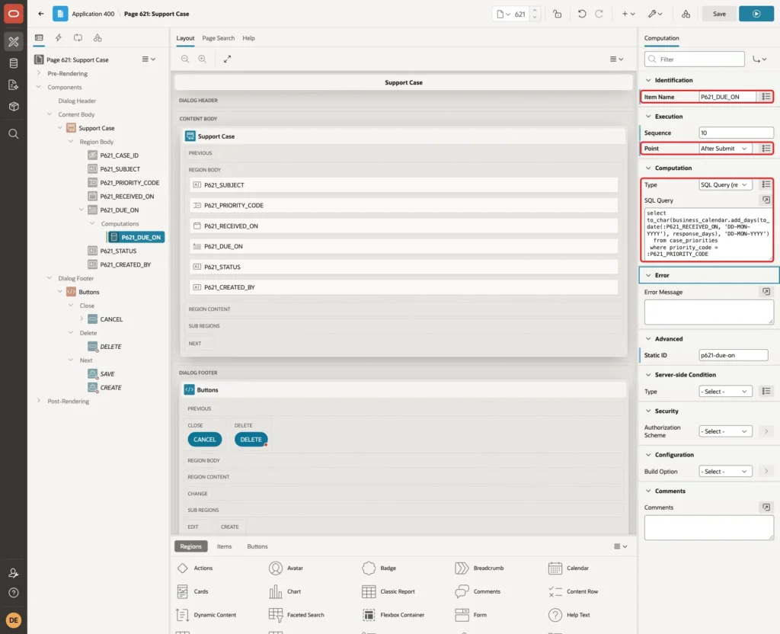Screen dimensions: 780x634
Task: Collapse the Identification section
Action: [648, 80]
